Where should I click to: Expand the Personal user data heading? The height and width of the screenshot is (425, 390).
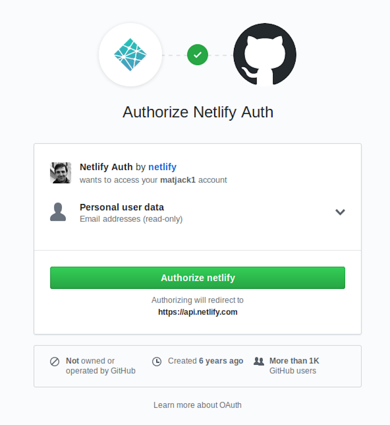pyautogui.click(x=122, y=207)
